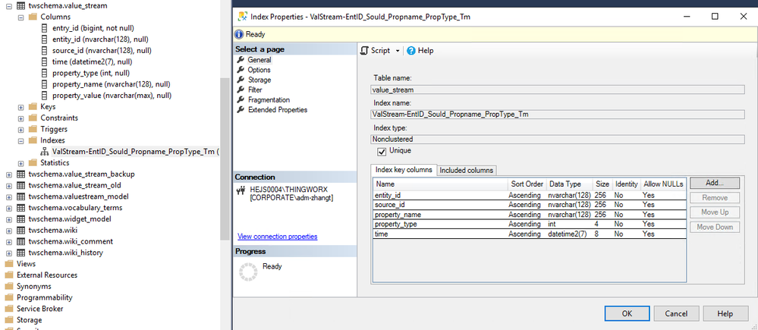Viewport: 758px width, 330px height.
Task: Open the Options page
Action: tap(259, 70)
